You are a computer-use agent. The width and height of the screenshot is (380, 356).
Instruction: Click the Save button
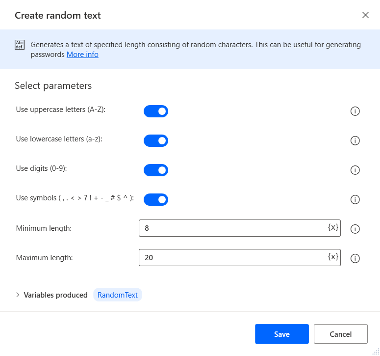[x=282, y=334]
